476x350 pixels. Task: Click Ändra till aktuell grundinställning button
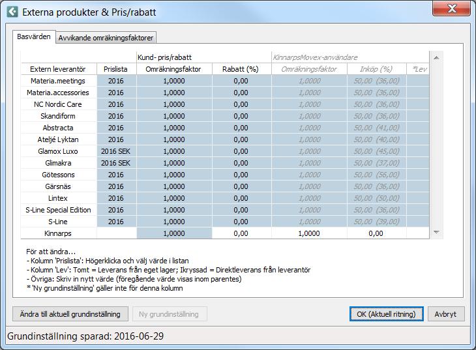(x=70, y=314)
